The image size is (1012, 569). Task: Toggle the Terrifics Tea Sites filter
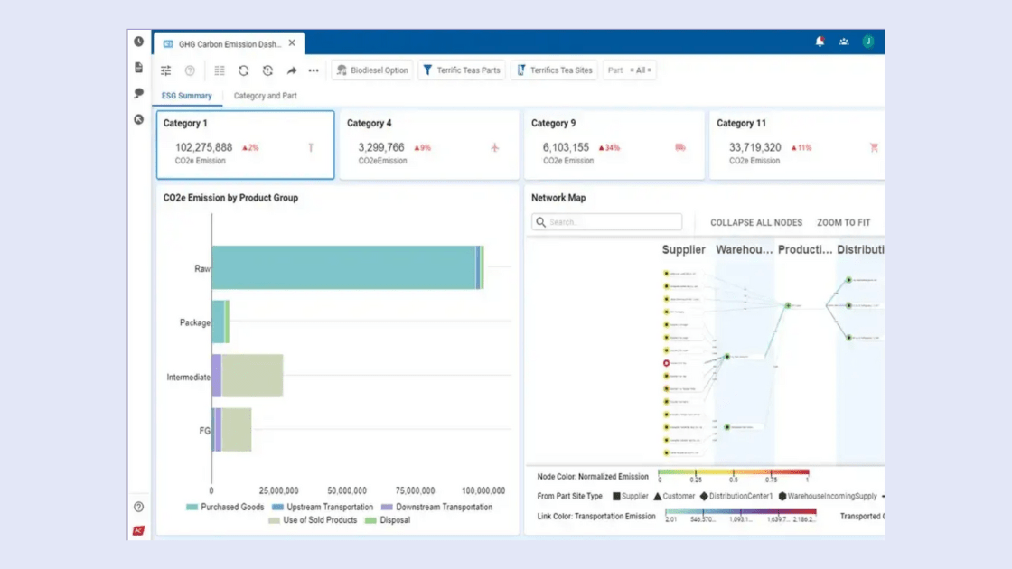click(x=554, y=70)
